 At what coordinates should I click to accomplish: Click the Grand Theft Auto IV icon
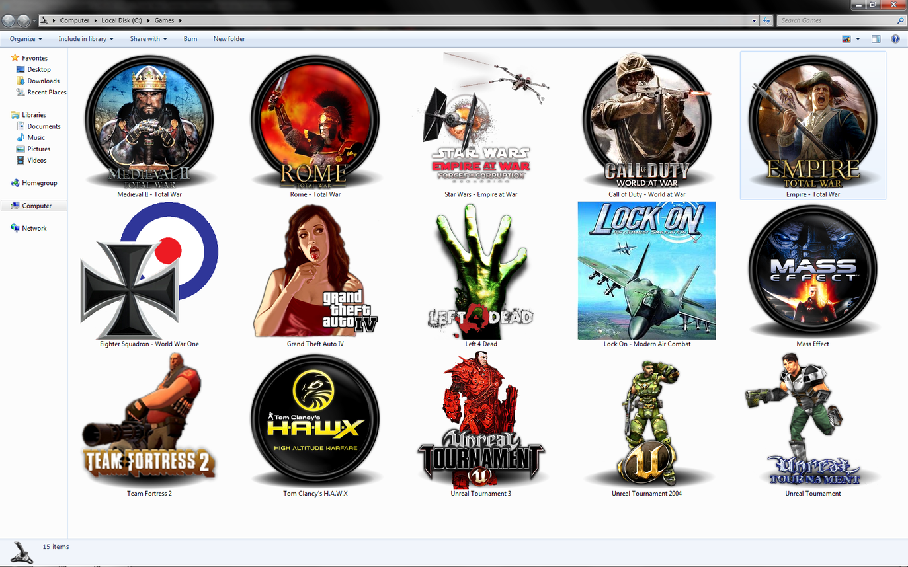pos(315,270)
